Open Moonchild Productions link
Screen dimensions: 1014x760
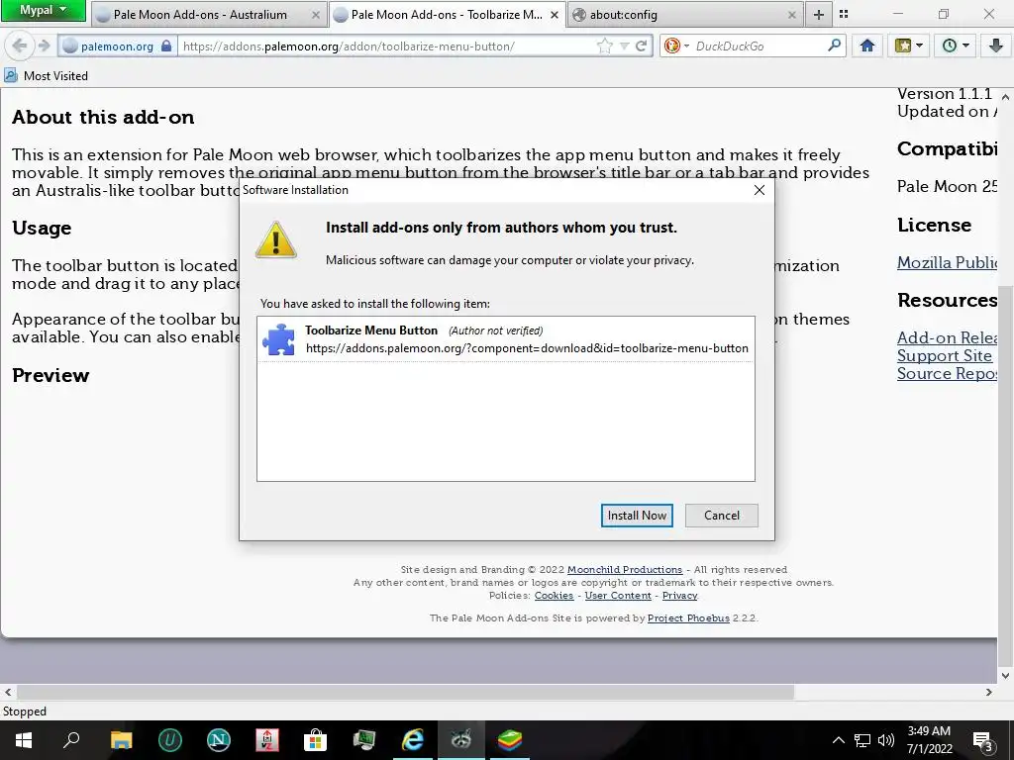(x=625, y=569)
